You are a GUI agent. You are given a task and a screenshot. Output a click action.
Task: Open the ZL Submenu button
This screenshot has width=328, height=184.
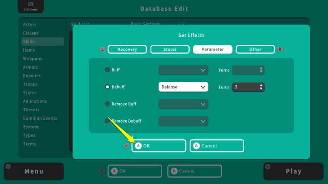31,6
